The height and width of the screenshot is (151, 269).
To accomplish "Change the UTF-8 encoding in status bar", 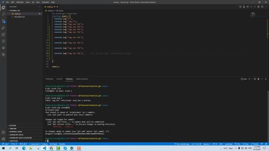I will click(215, 144).
